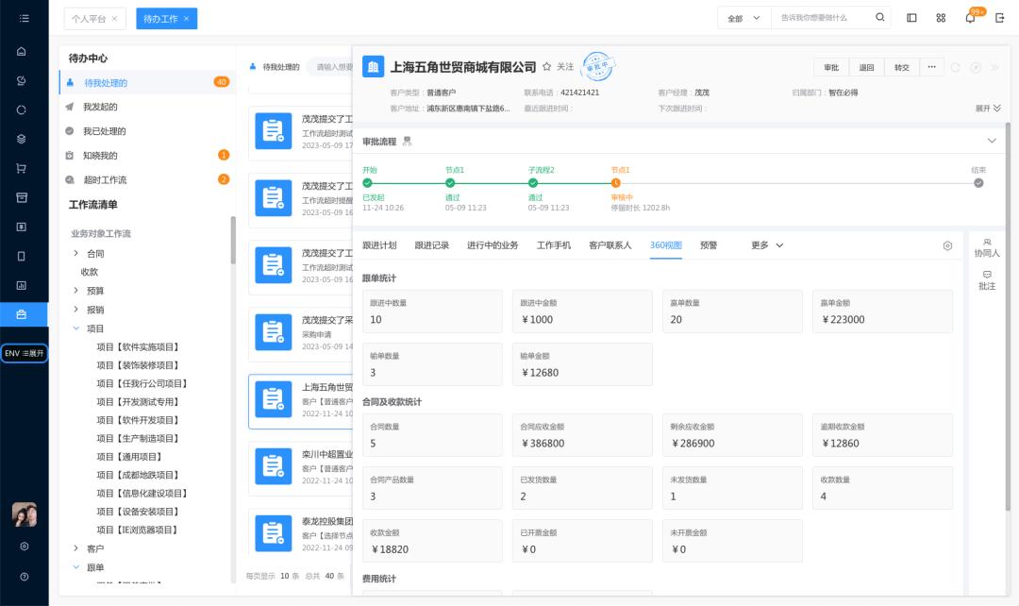Click the split-layout panel icon top right
1019x606 pixels.
point(910,17)
